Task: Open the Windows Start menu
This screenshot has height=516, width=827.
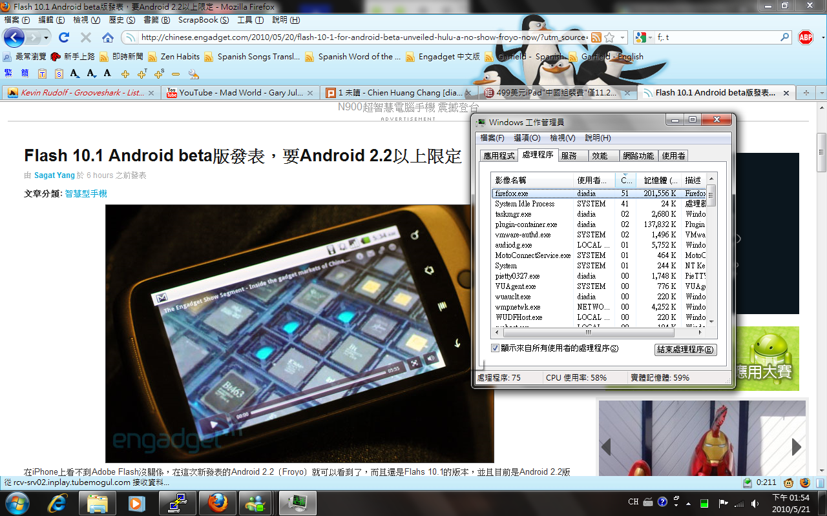Action: (x=17, y=502)
